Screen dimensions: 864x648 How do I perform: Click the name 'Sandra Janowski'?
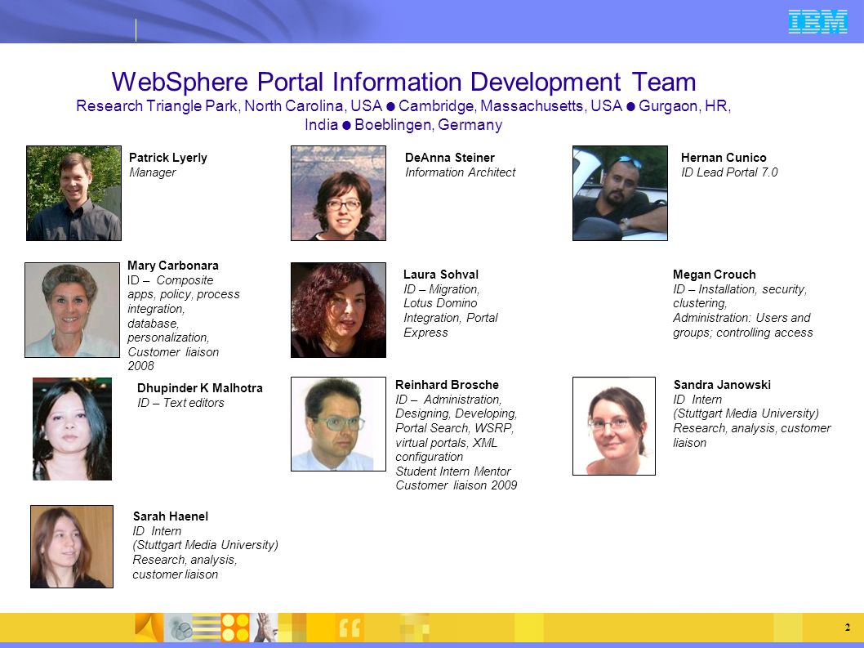pos(722,385)
